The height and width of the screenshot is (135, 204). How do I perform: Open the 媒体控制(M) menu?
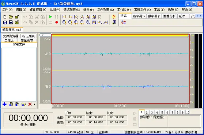coord(38,9)
